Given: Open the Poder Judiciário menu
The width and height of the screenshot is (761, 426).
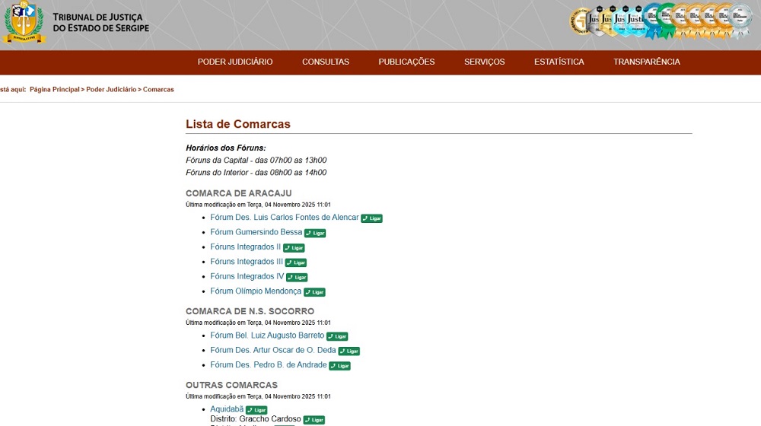Looking at the screenshot, I should pyautogui.click(x=234, y=62).
